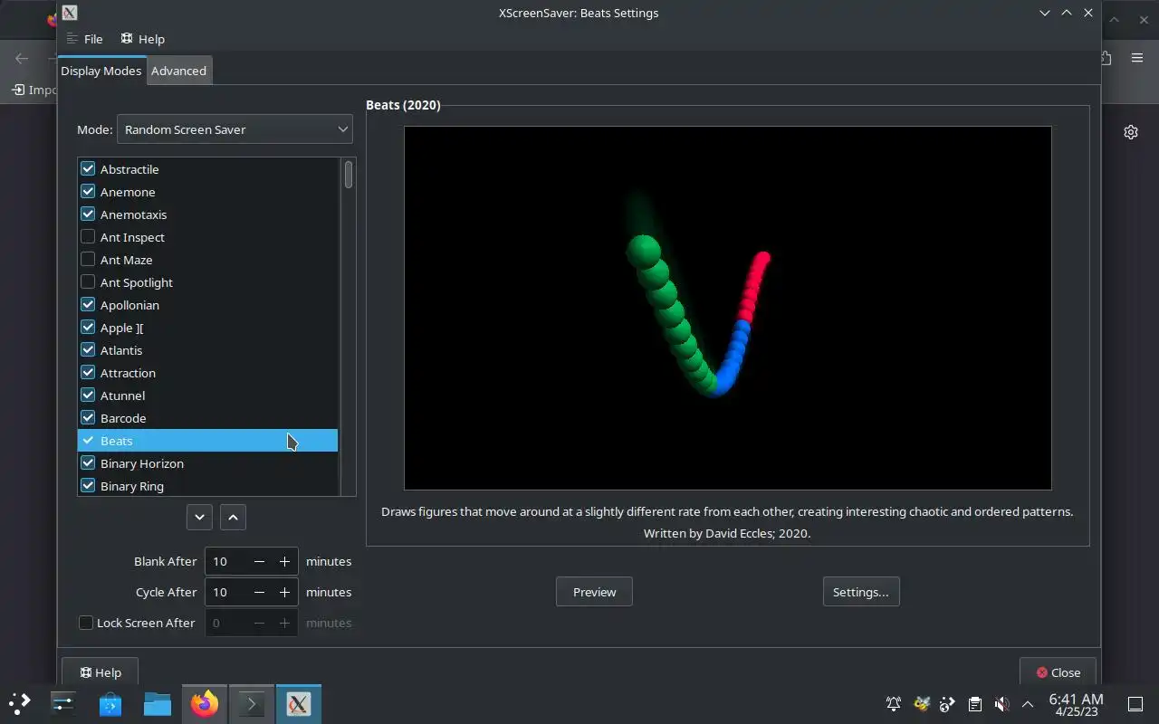Decrease Blank After minutes with minus
This screenshot has height=724, width=1159.
pyautogui.click(x=259, y=561)
